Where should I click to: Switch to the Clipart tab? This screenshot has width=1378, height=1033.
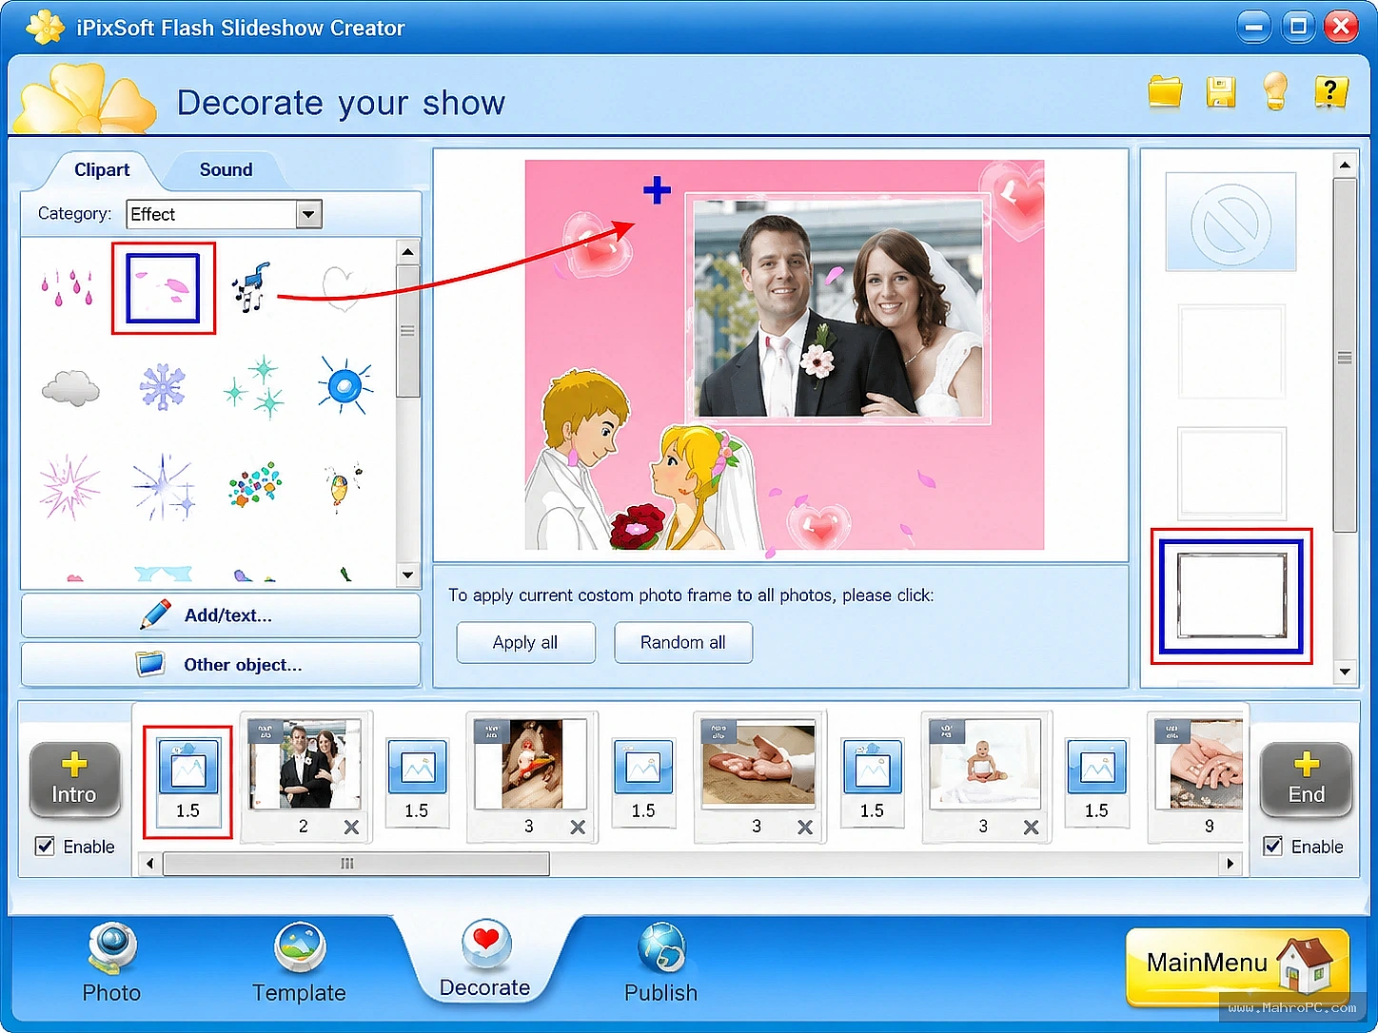tap(102, 170)
